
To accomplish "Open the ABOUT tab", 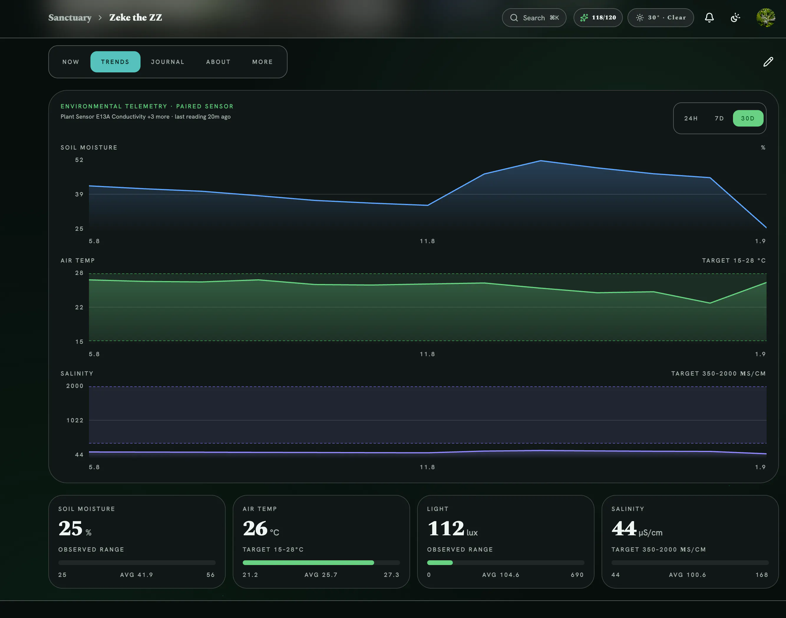I will [218, 62].
